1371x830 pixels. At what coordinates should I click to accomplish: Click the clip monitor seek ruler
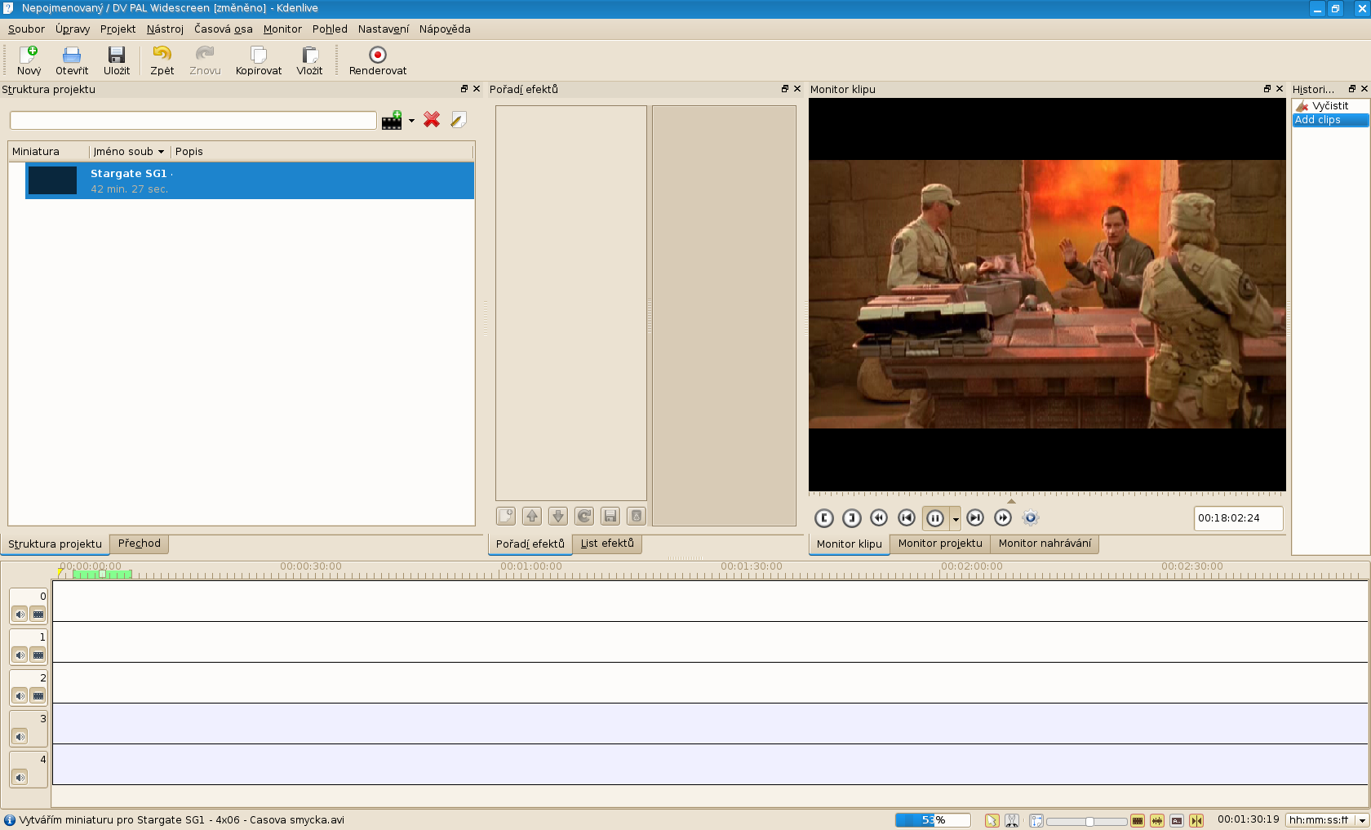point(1047,497)
